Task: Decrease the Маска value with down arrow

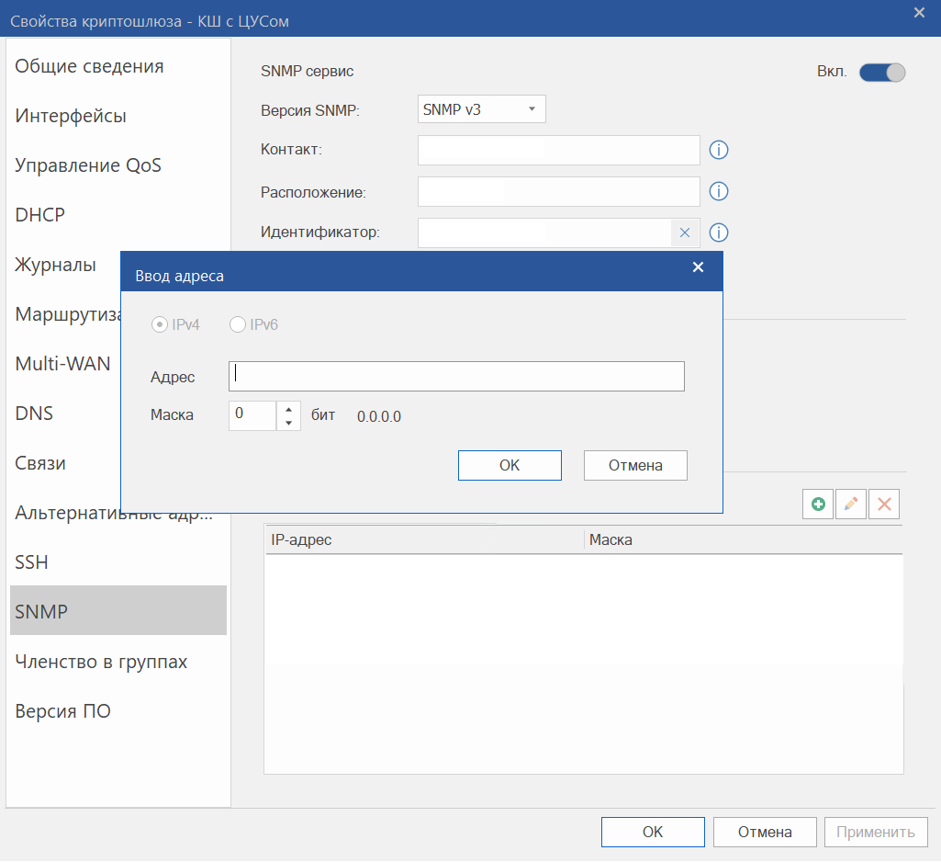Action: (x=288, y=423)
